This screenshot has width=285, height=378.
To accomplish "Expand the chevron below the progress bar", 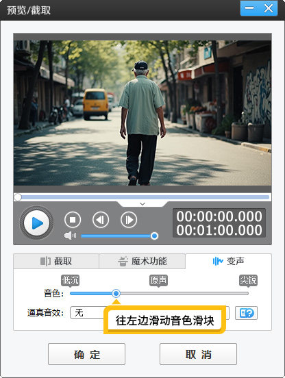I will pyautogui.click(x=142, y=204).
